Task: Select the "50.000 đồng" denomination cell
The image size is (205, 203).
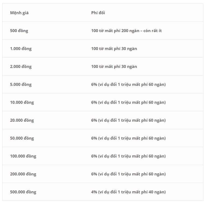Action: 22,138
